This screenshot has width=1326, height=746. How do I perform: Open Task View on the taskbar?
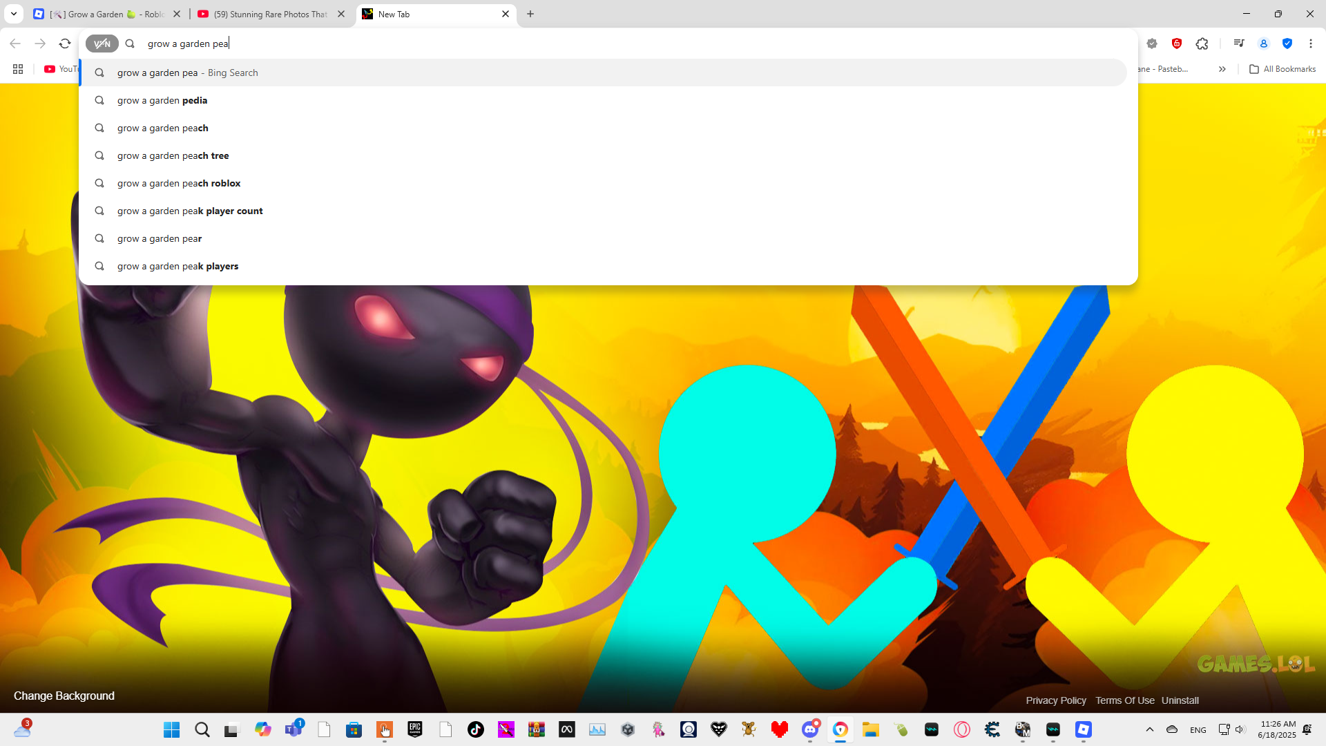231,729
